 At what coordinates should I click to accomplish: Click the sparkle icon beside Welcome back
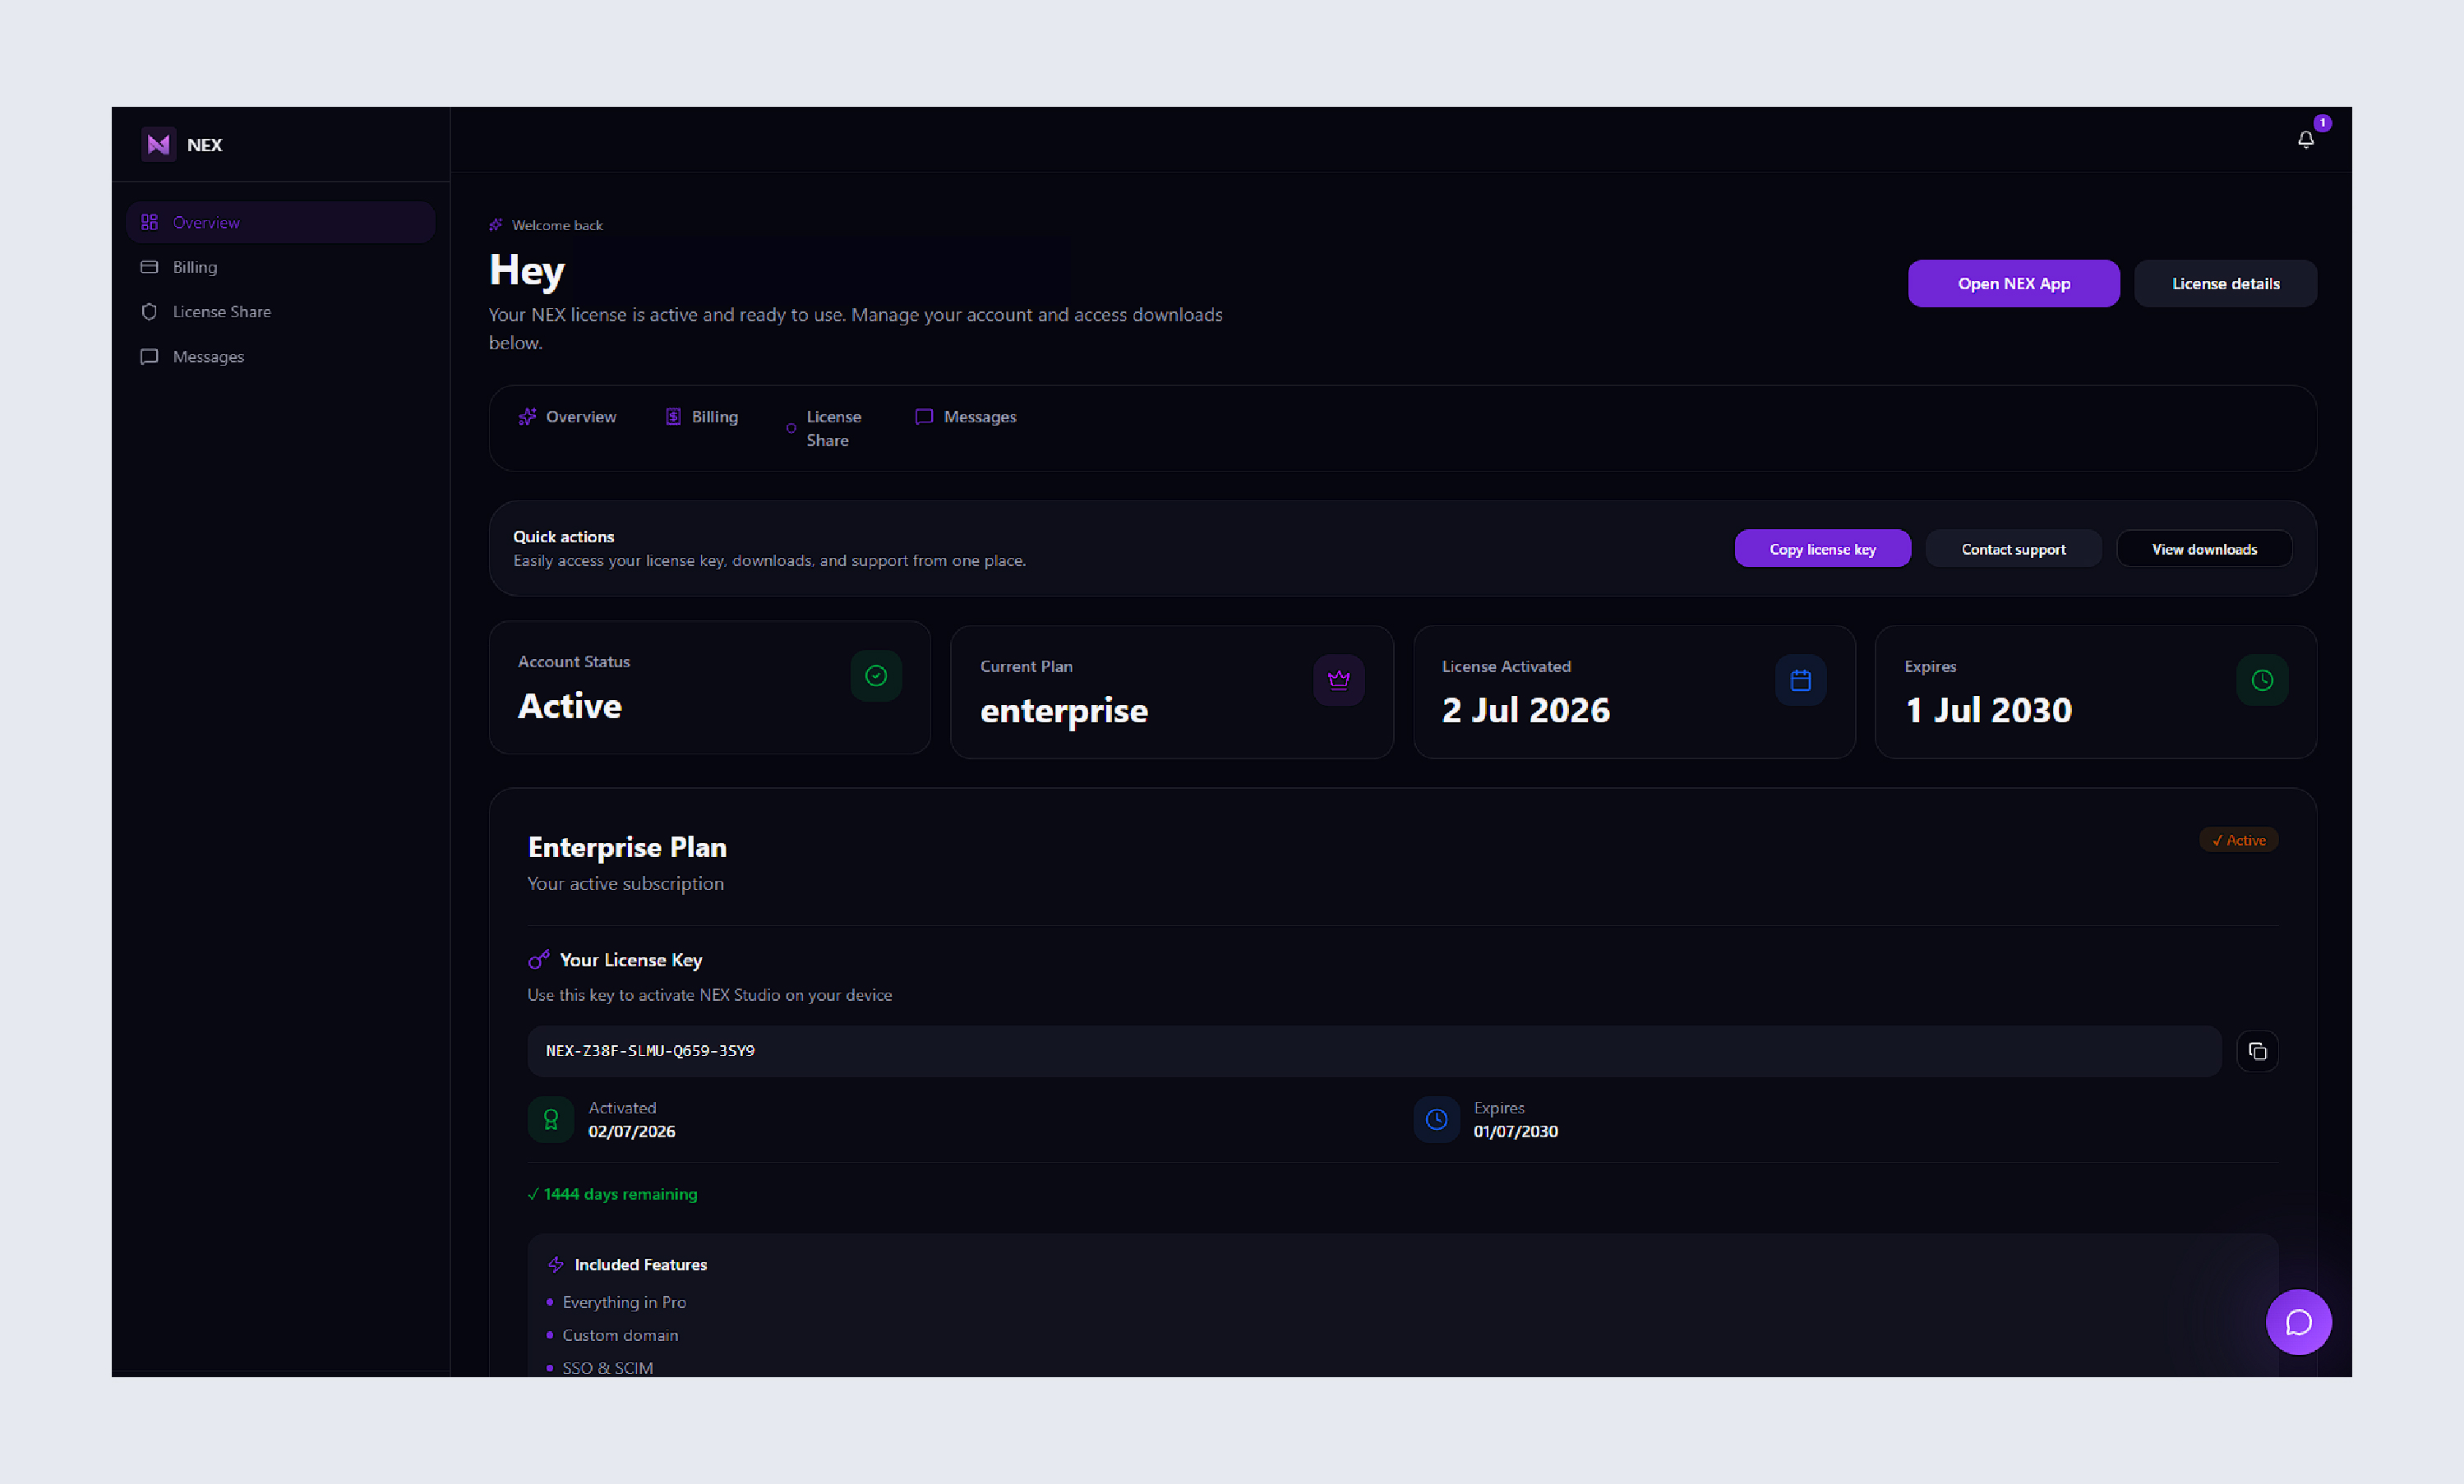coord(496,225)
